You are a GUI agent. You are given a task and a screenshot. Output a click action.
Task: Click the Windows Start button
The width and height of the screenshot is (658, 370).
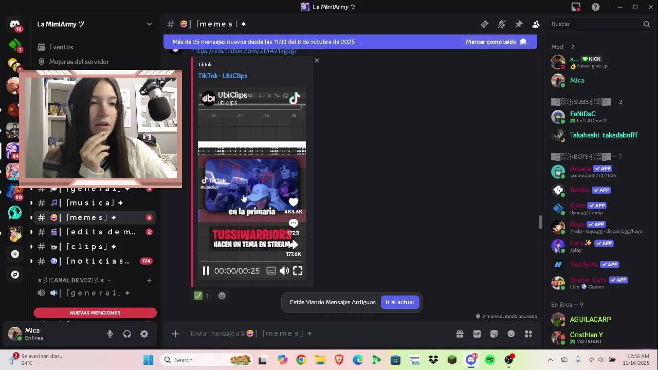pyautogui.click(x=148, y=360)
